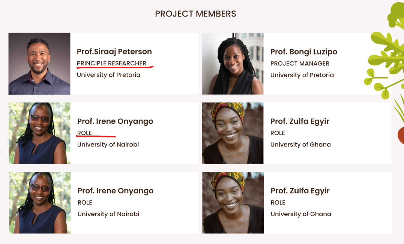Click the Prof.Siraaj Peterson name
Image resolution: width=404 pixels, height=244 pixels.
coord(114,51)
